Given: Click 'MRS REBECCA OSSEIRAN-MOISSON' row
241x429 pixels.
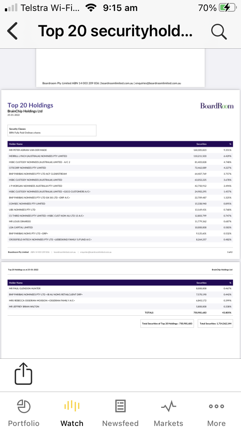Looking at the screenshot, I should pos(120,300).
